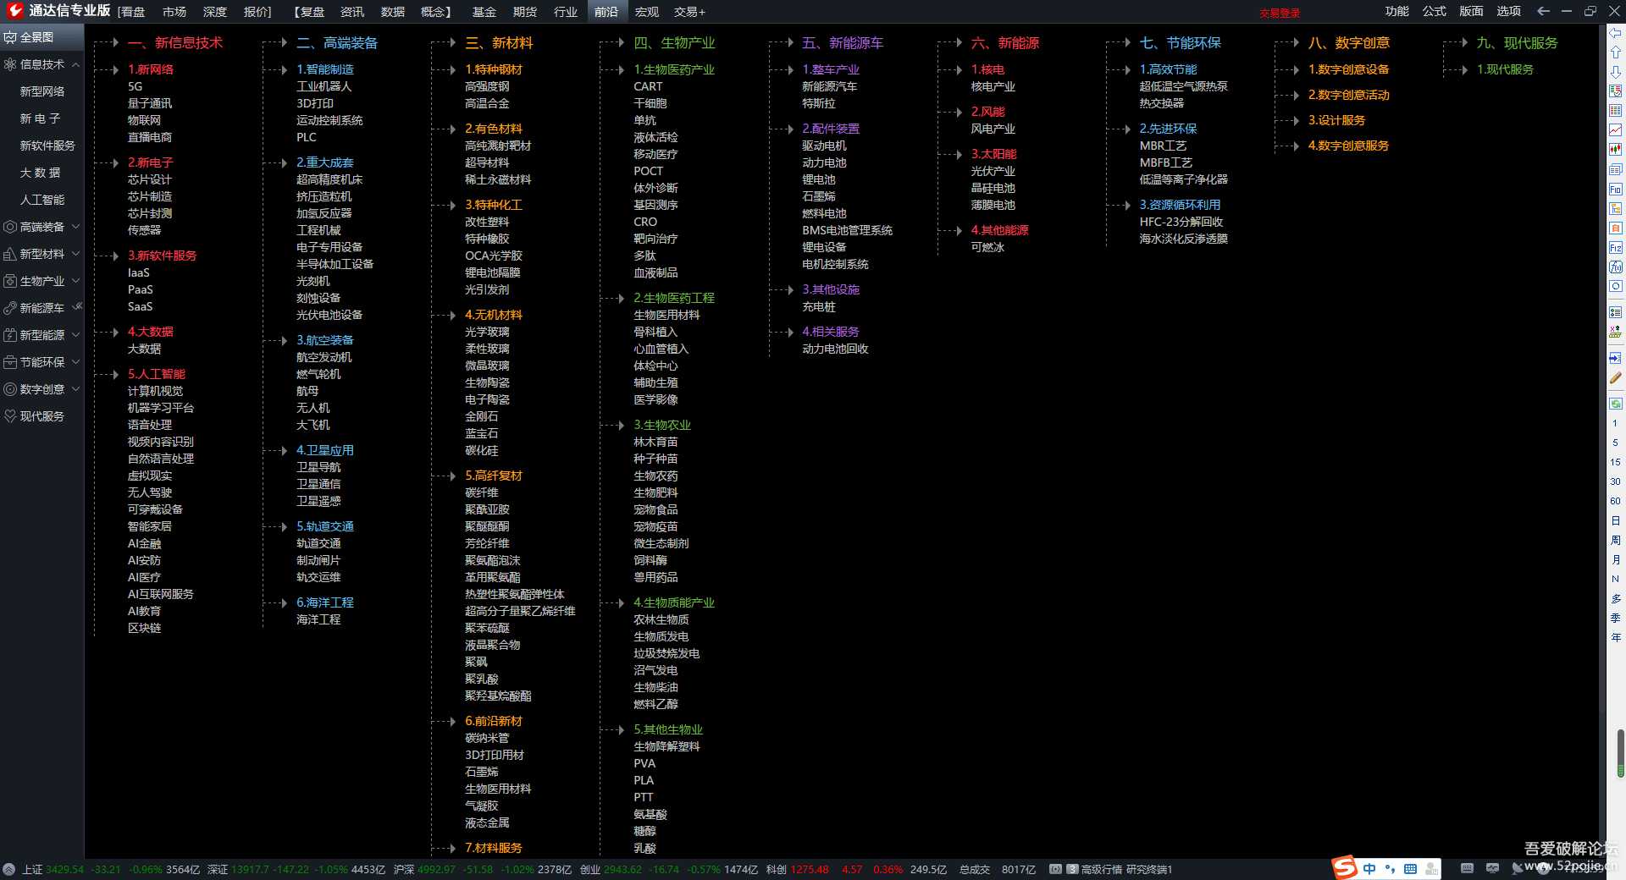
Task: Toggle Sogou Chinese/English input mode
Action: coord(1369,868)
